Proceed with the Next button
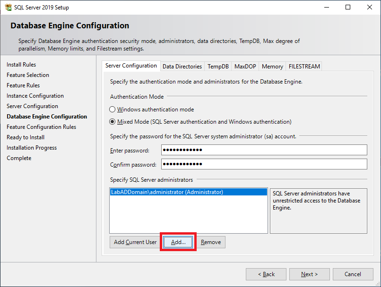The image size is (381, 287). point(309,274)
